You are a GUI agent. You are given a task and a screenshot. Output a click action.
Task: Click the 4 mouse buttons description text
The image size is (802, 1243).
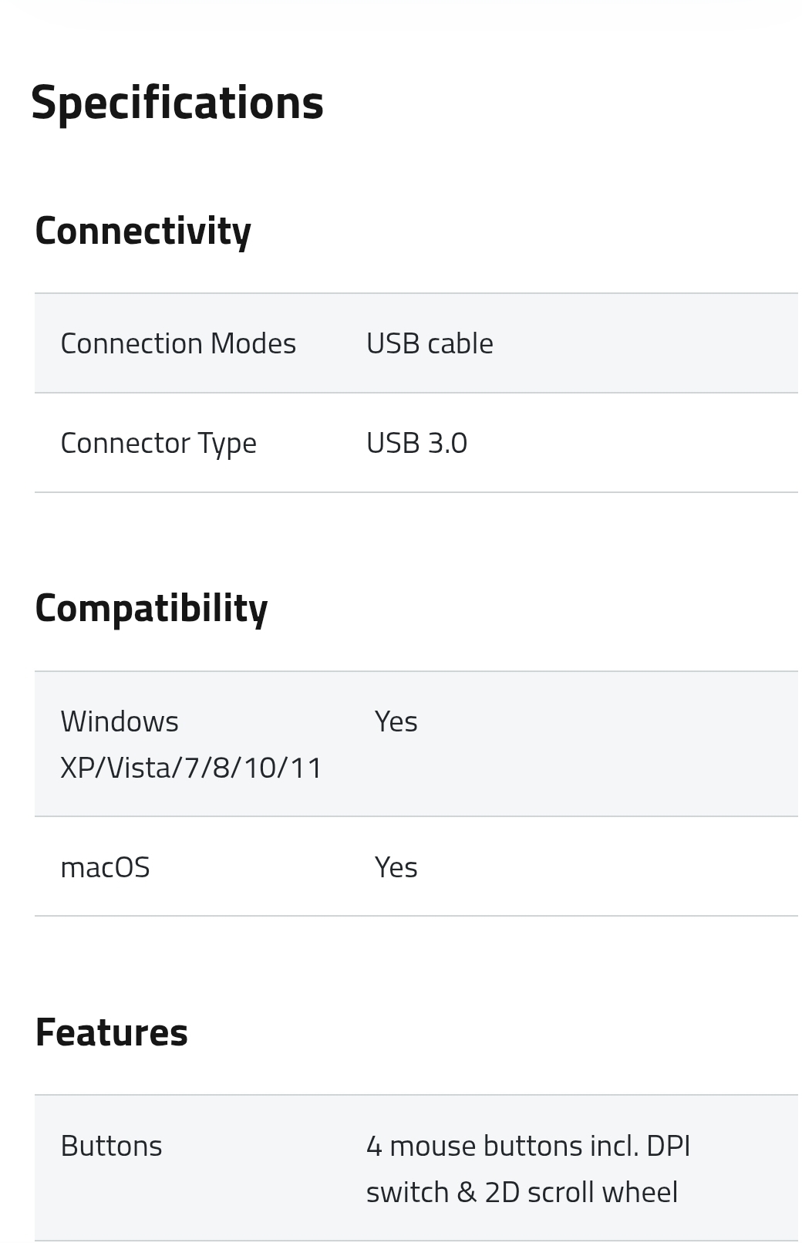click(x=527, y=1146)
